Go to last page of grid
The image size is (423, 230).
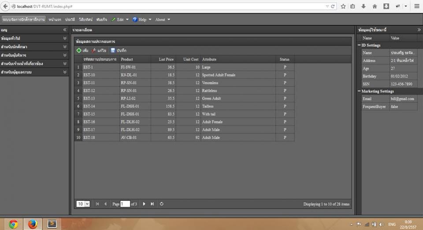(x=152, y=204)
